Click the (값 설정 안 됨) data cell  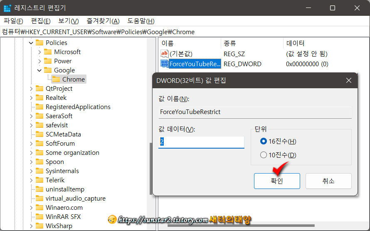coord(306,54)
